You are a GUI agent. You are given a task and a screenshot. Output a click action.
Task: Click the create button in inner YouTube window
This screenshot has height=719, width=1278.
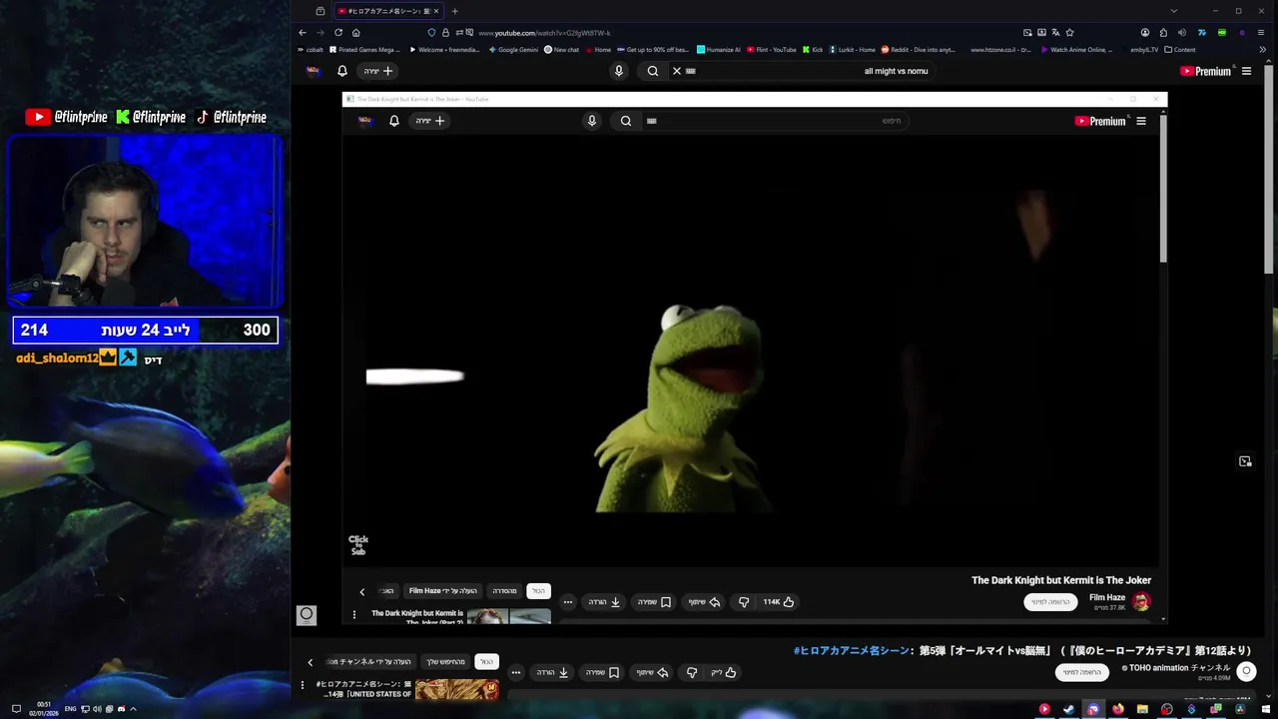[430, 121]
